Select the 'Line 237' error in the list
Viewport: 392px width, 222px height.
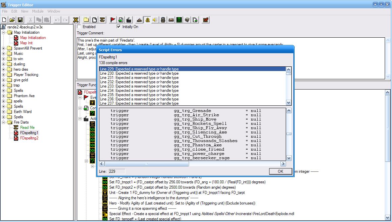coord(192,103)
